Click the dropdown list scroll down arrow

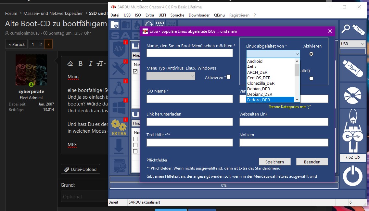pyautogui.click(x=297, y=100)
